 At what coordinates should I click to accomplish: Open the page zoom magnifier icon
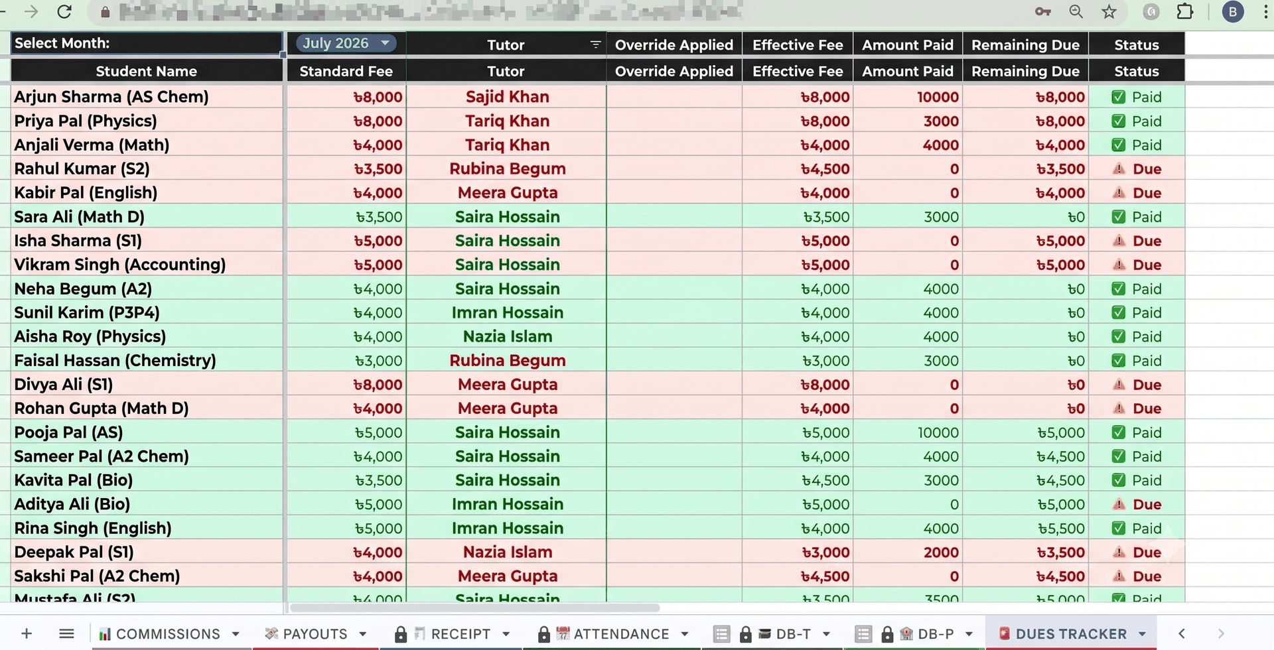click(1076, 11)
